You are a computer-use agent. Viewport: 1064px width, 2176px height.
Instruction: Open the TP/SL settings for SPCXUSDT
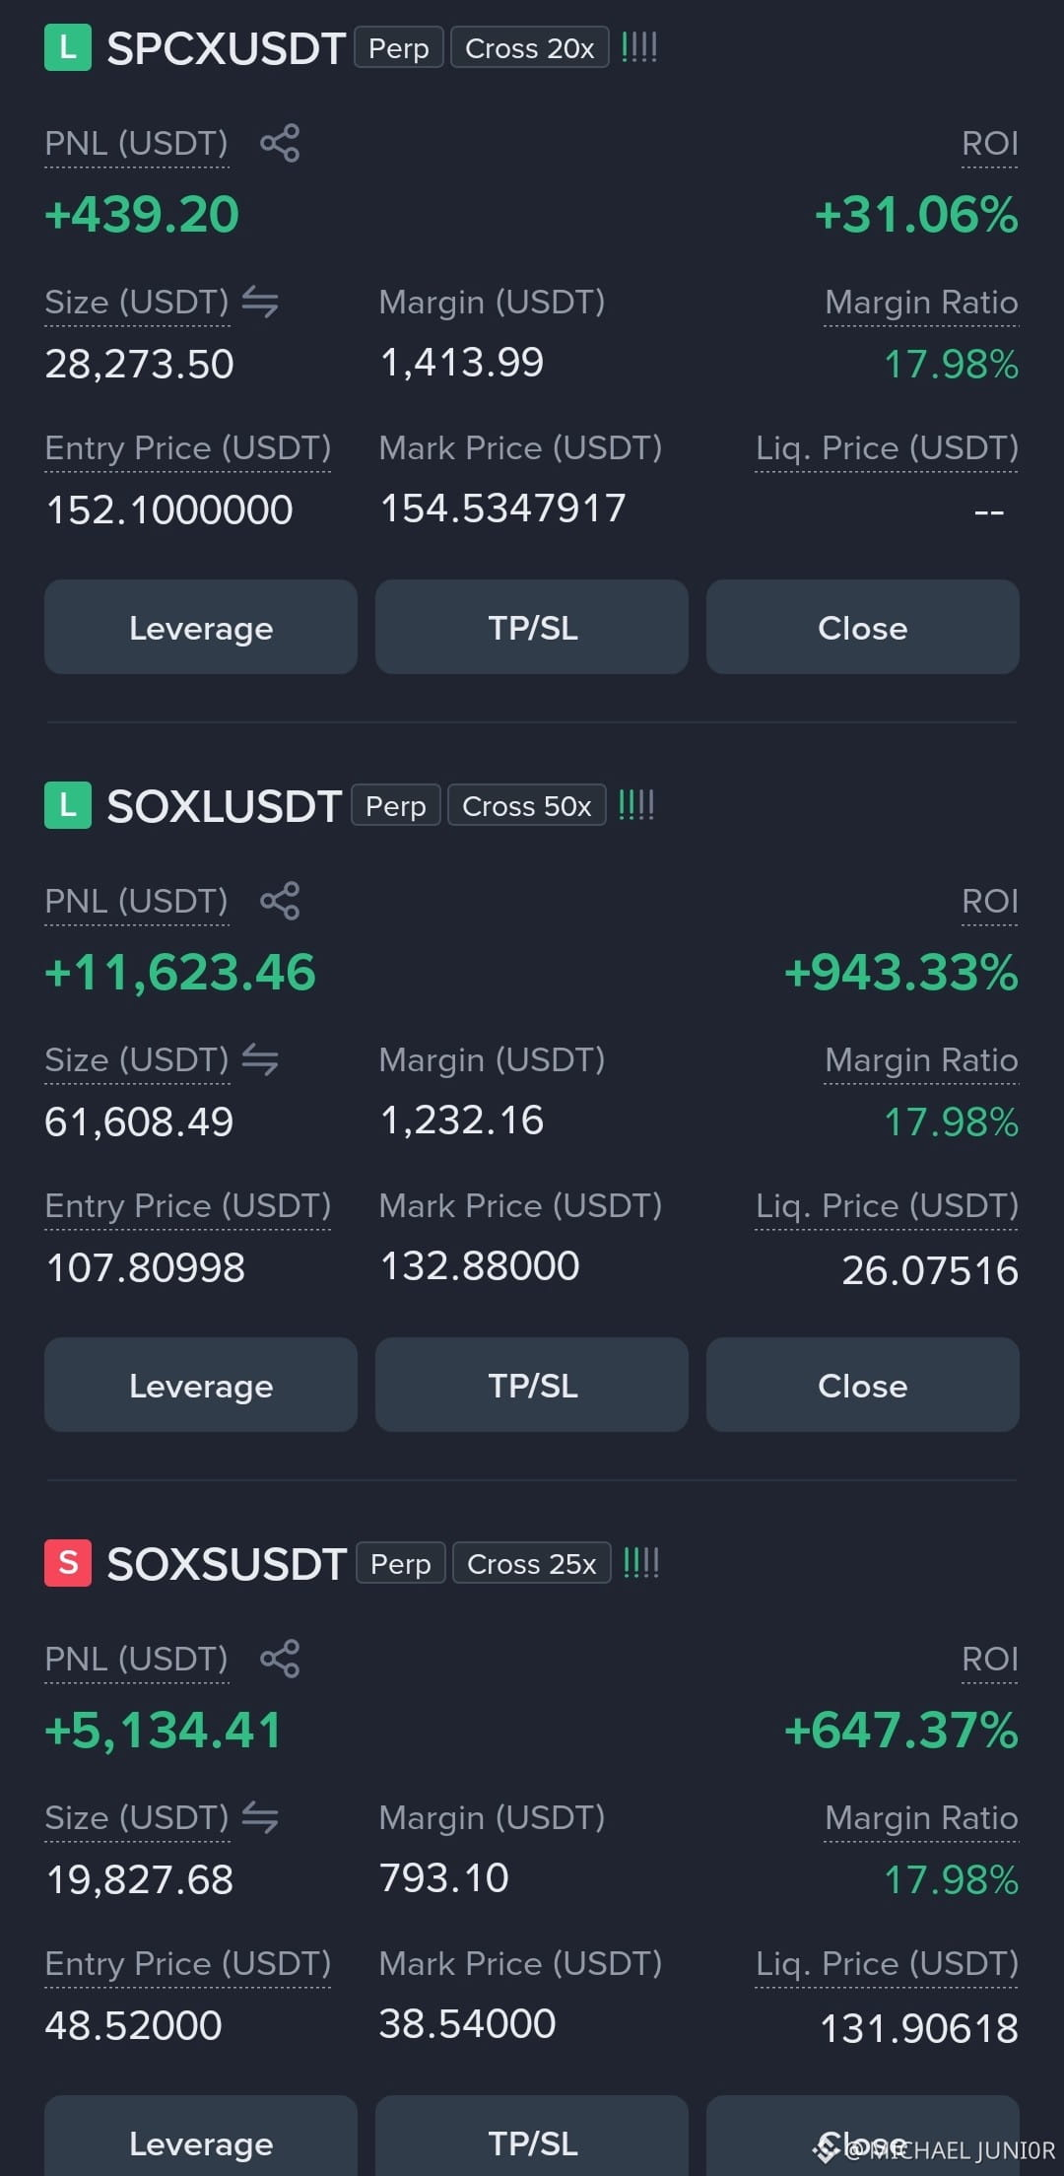click(532, 627)
